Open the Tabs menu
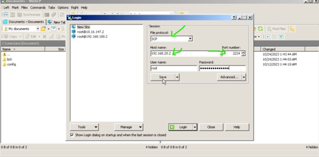319x157 pixels. pyautogui.click(x=51, y=8)
